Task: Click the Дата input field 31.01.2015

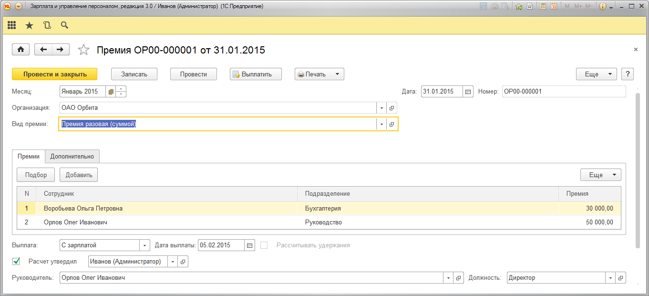Action: [442, 92]
